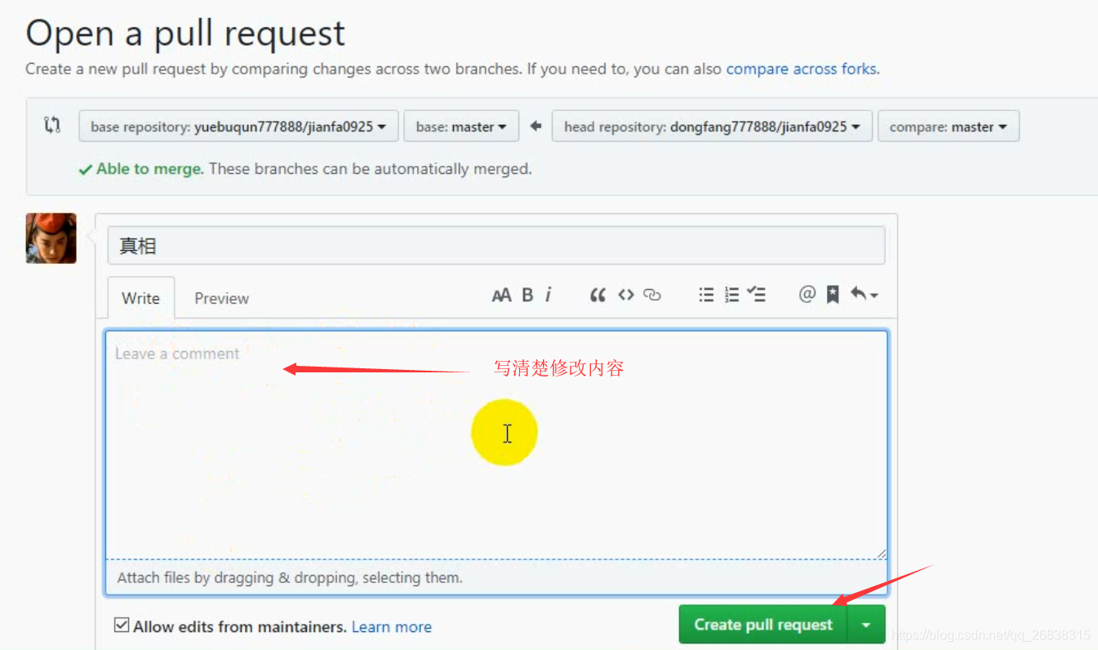Insert a numbered list
The height and width of the screenshot is (650, 1098).
[731, 295]
